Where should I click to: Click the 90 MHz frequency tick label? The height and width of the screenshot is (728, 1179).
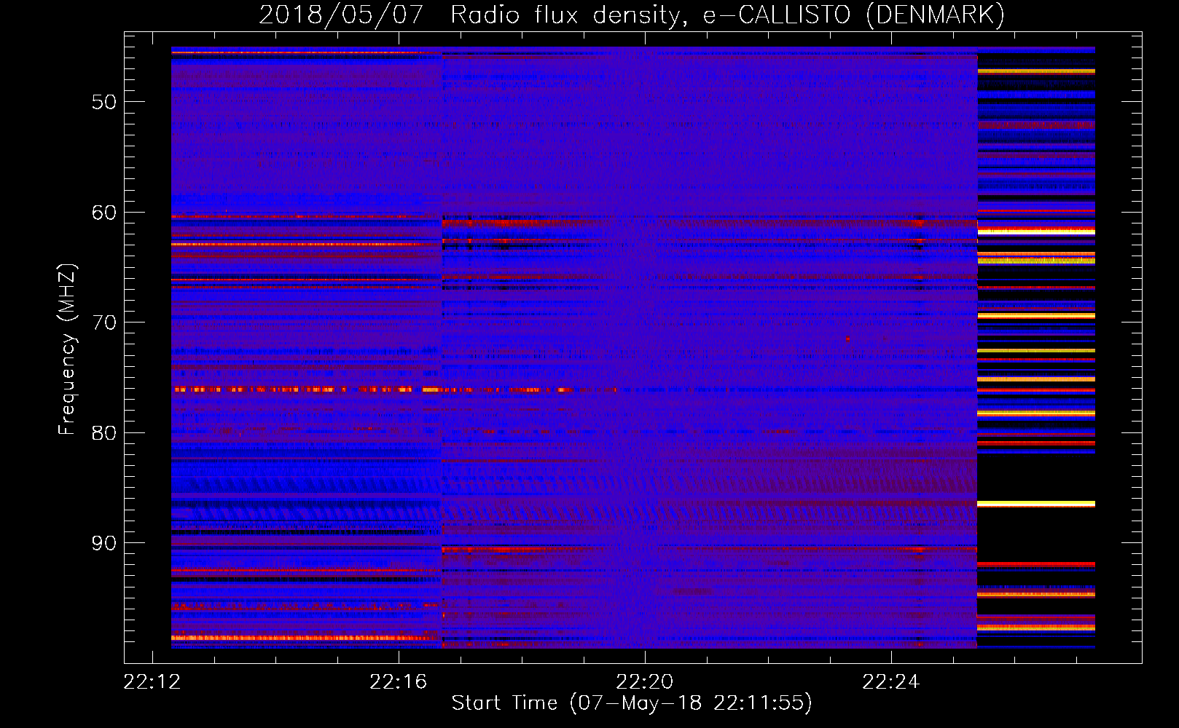coord(103,543)
